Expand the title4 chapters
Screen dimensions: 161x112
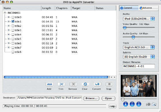[x=9, y=35]
